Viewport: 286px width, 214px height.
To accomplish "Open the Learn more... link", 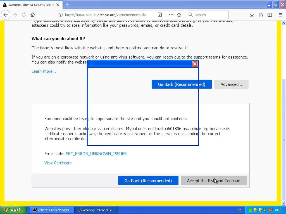I will (44, 71).
